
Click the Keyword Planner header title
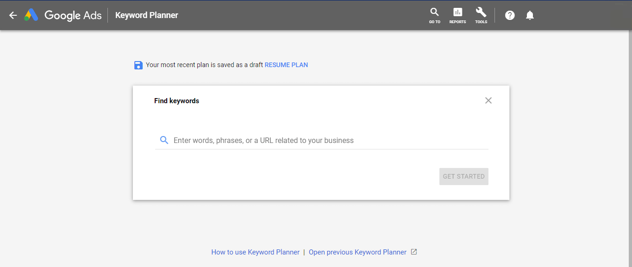(147, 15)
